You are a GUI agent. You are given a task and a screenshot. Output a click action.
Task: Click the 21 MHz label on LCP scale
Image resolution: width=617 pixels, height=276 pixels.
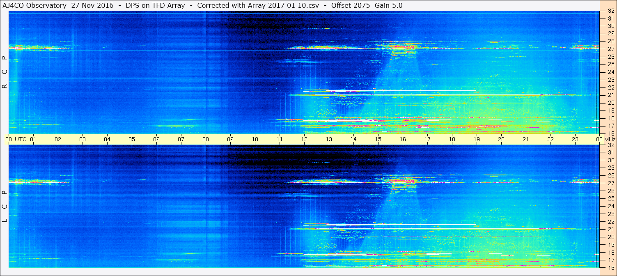[x=611, y=229]
